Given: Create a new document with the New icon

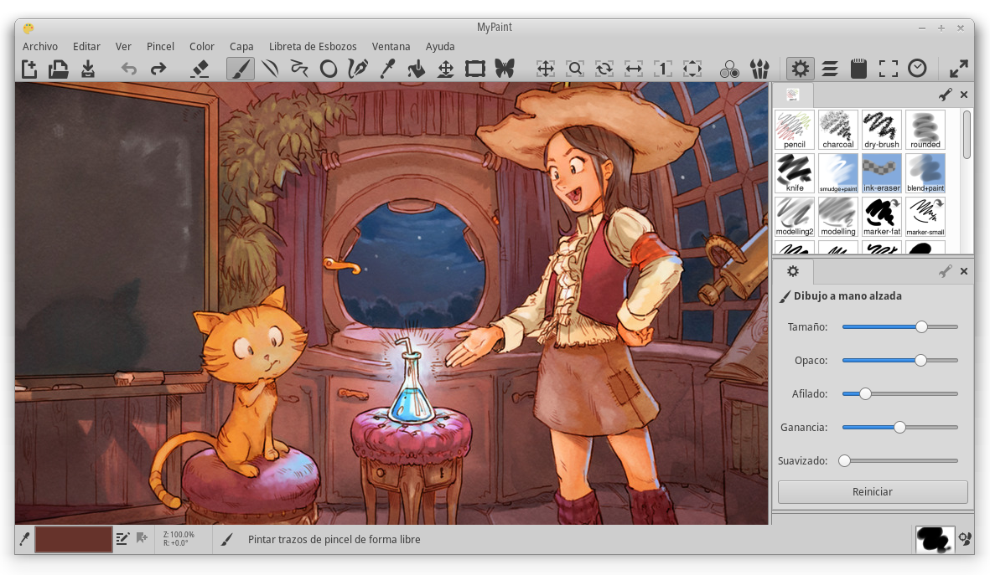Looking at the screenshot, I should point(29,69).
